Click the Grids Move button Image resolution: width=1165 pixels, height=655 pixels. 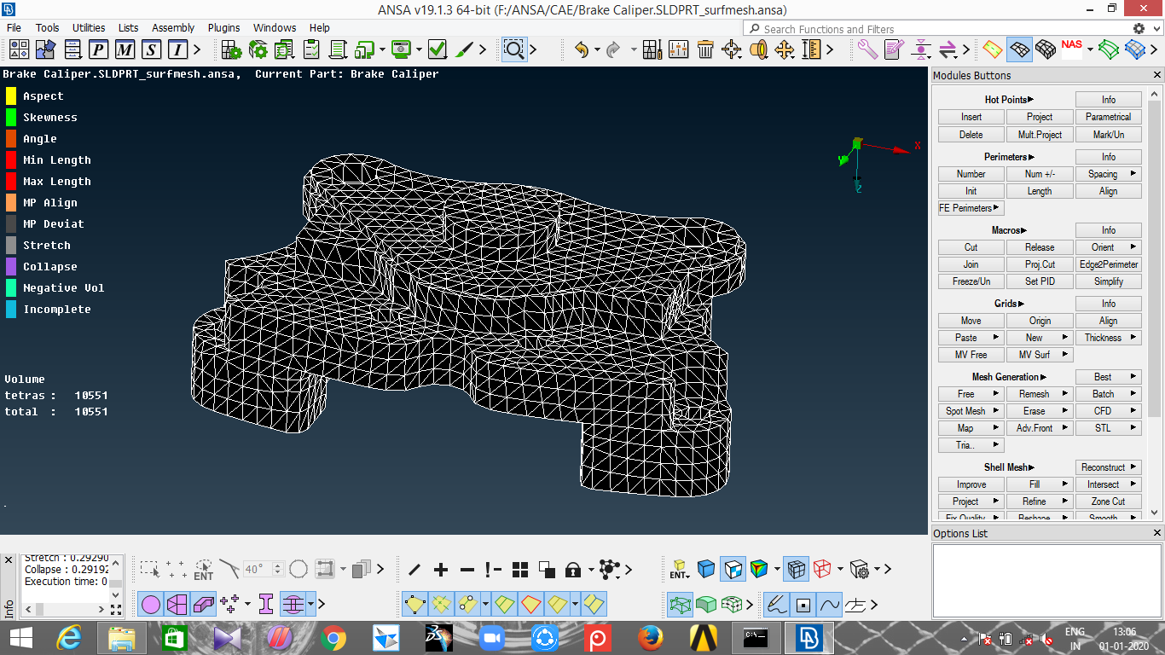pyautogui.click(x=971, y=321)
